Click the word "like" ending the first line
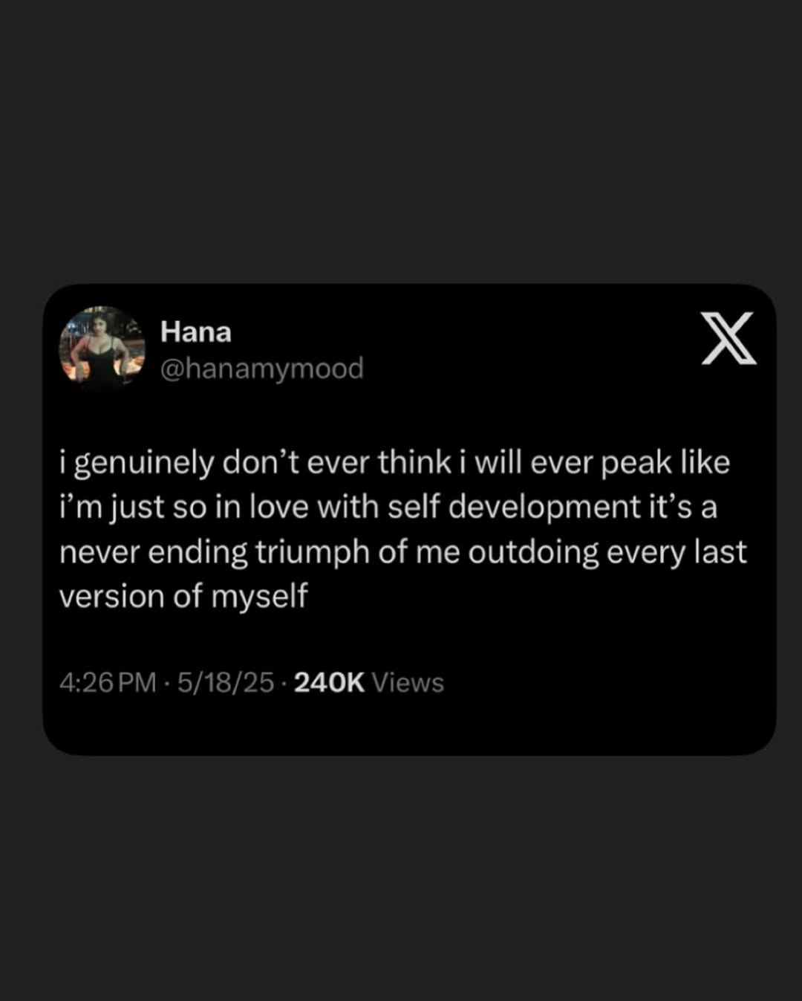The height and width of the screenshot is (1001, 802). 705,462
